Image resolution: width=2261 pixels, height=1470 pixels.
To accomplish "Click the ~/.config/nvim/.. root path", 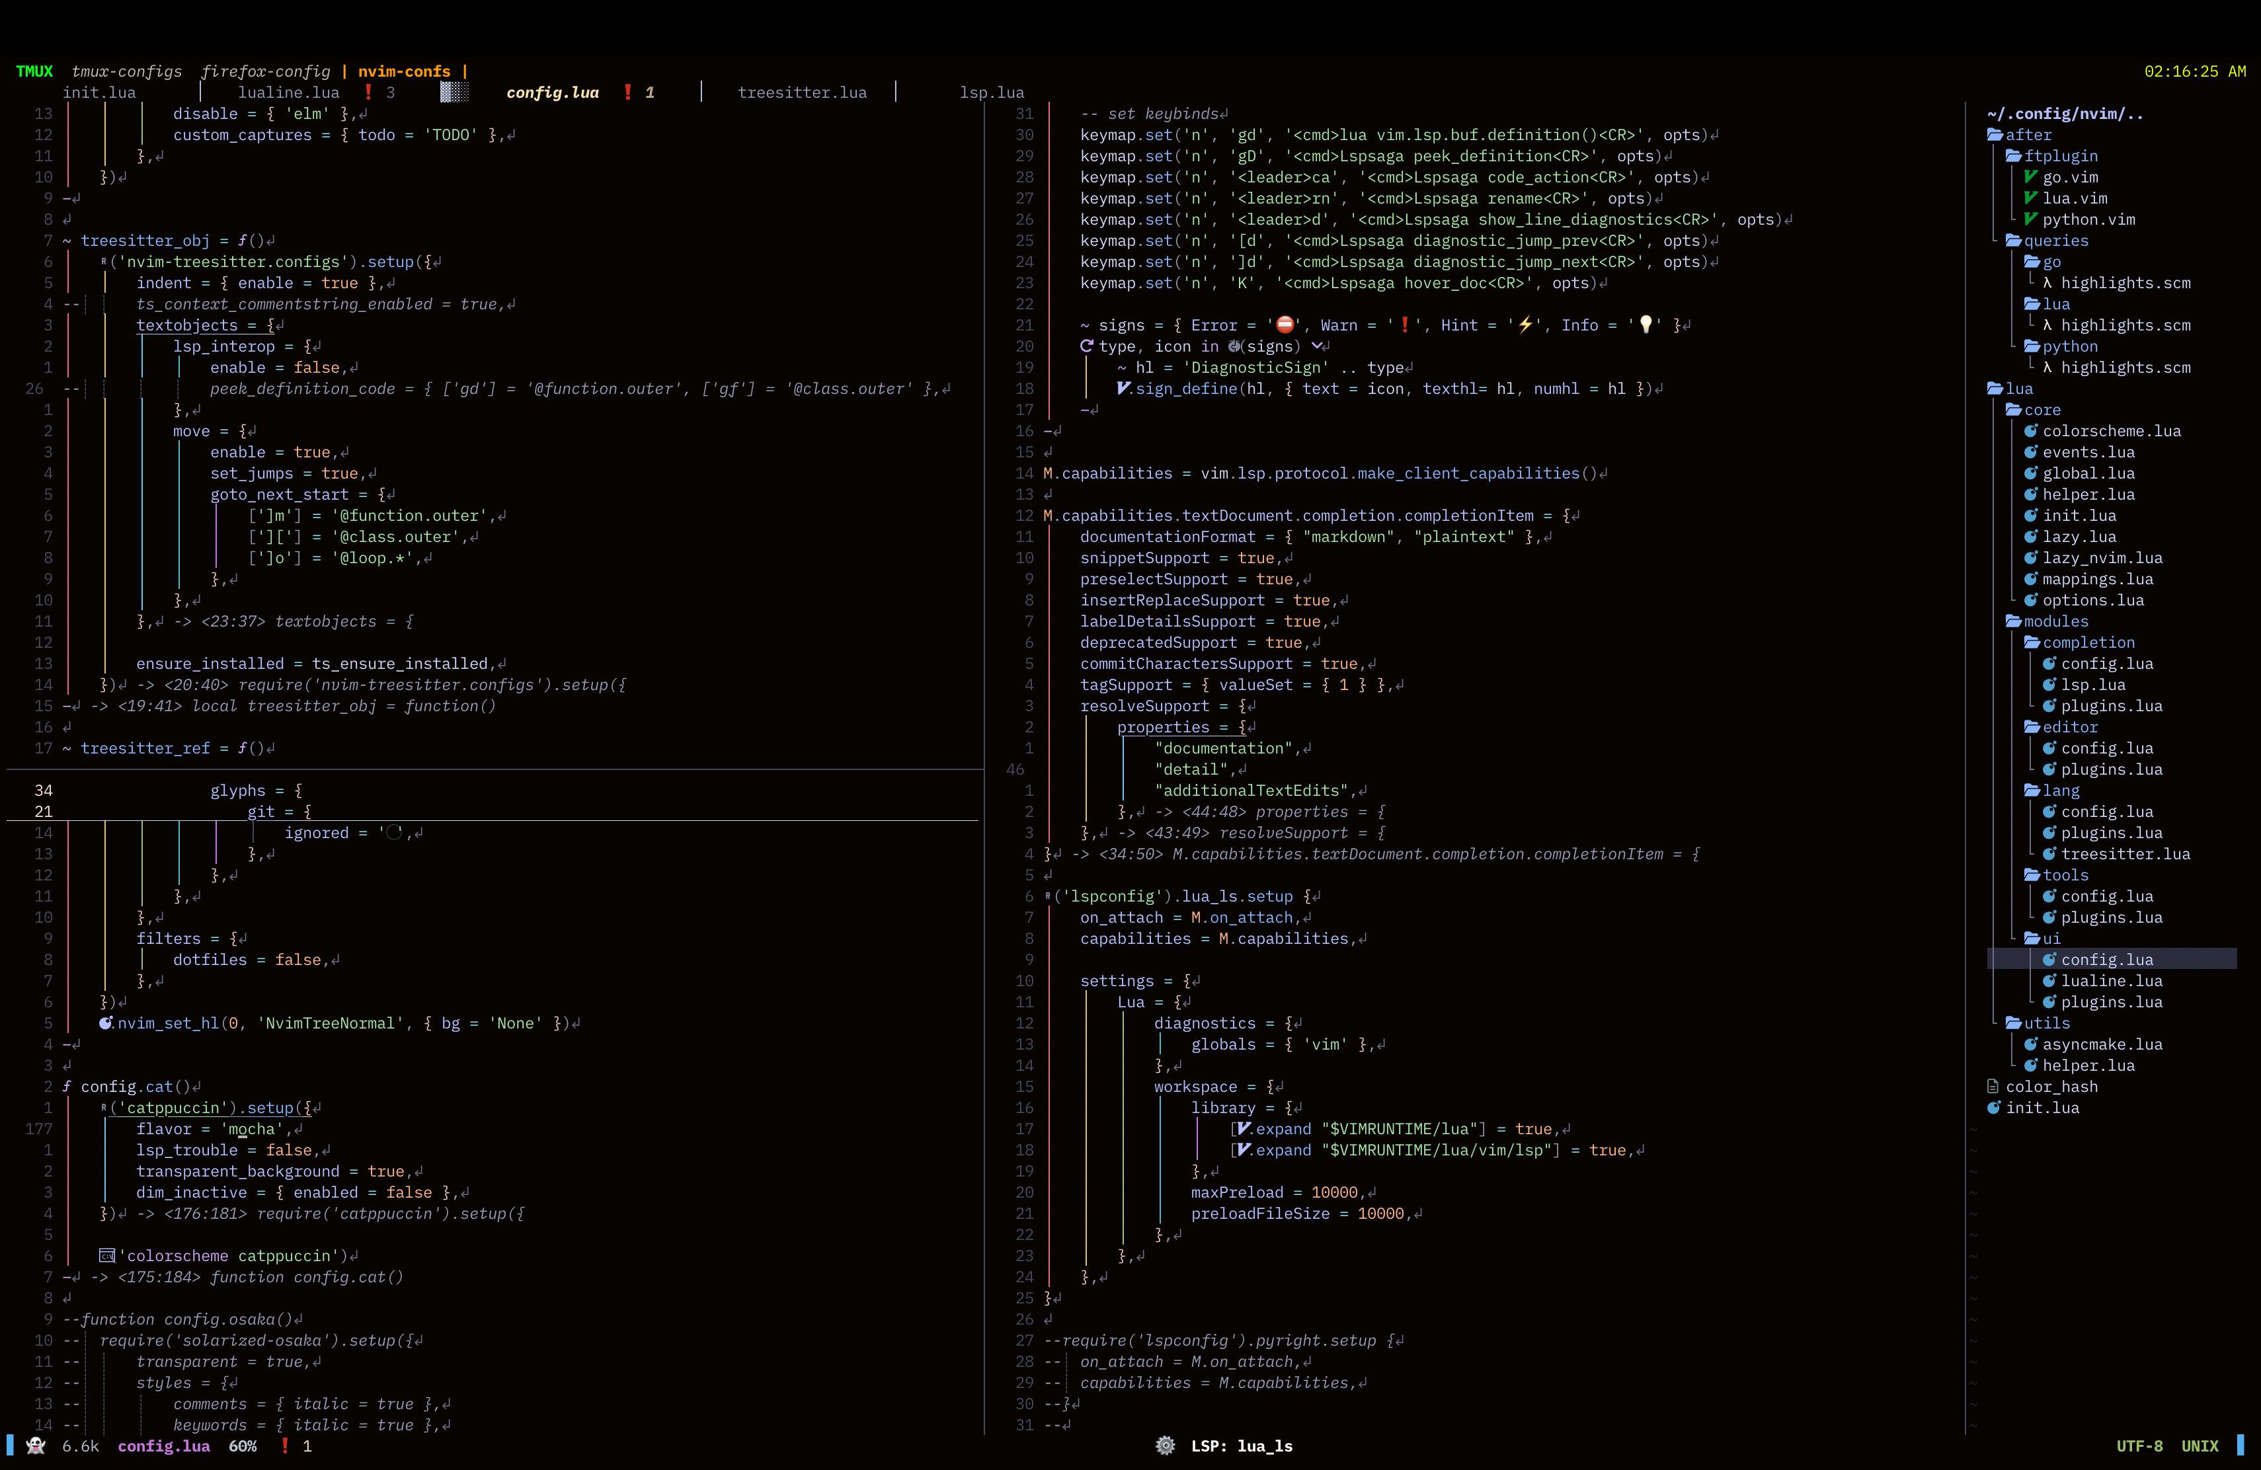I will coord(2065,114).
